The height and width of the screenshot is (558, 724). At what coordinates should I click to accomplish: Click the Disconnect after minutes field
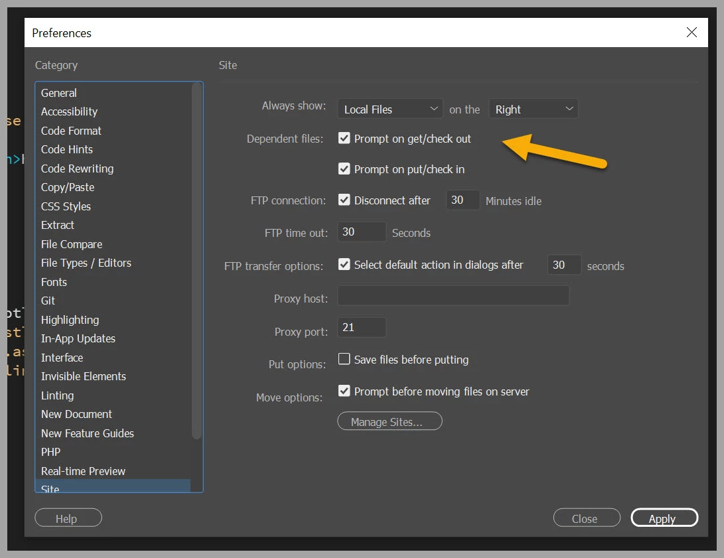pos(463,200)
